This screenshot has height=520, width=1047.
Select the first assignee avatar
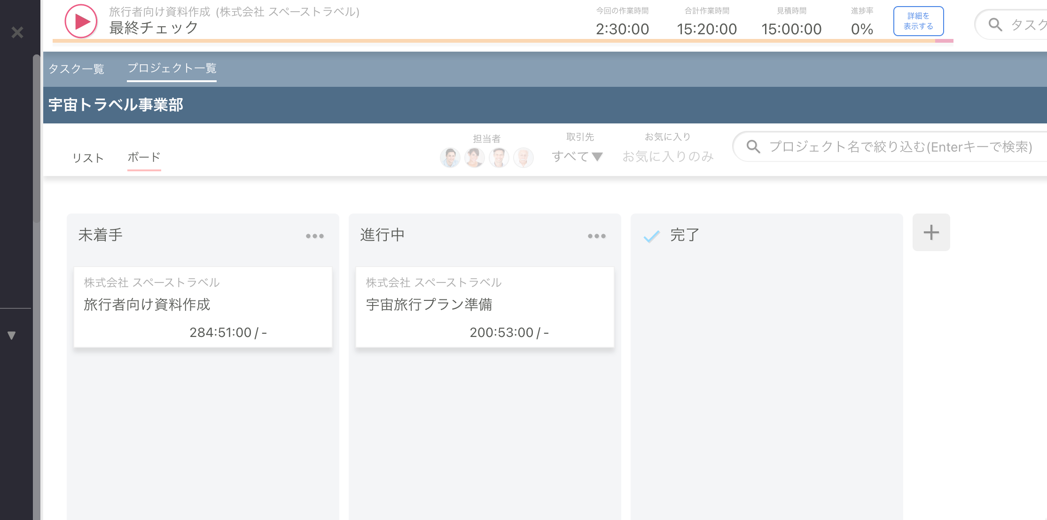[450, 158]
